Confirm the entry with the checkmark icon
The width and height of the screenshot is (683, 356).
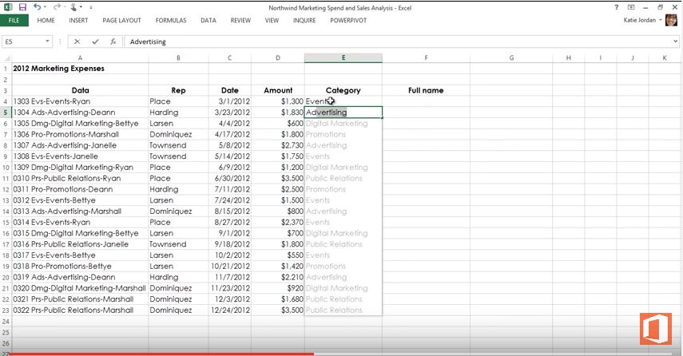pos(95,42)
